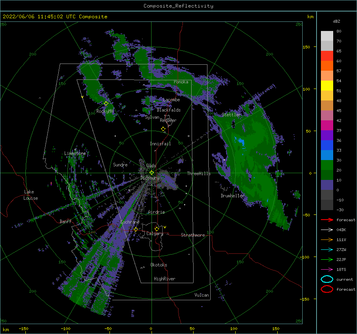This screenshot has width=357, height=334.
Task: Click the Calgary city label
Action: coord(155,234)
